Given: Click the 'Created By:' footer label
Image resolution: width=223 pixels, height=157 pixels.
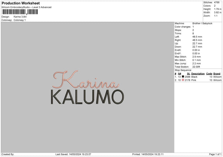Looking at the screenshot, I should pyautogui.click(x=8, y=154).
